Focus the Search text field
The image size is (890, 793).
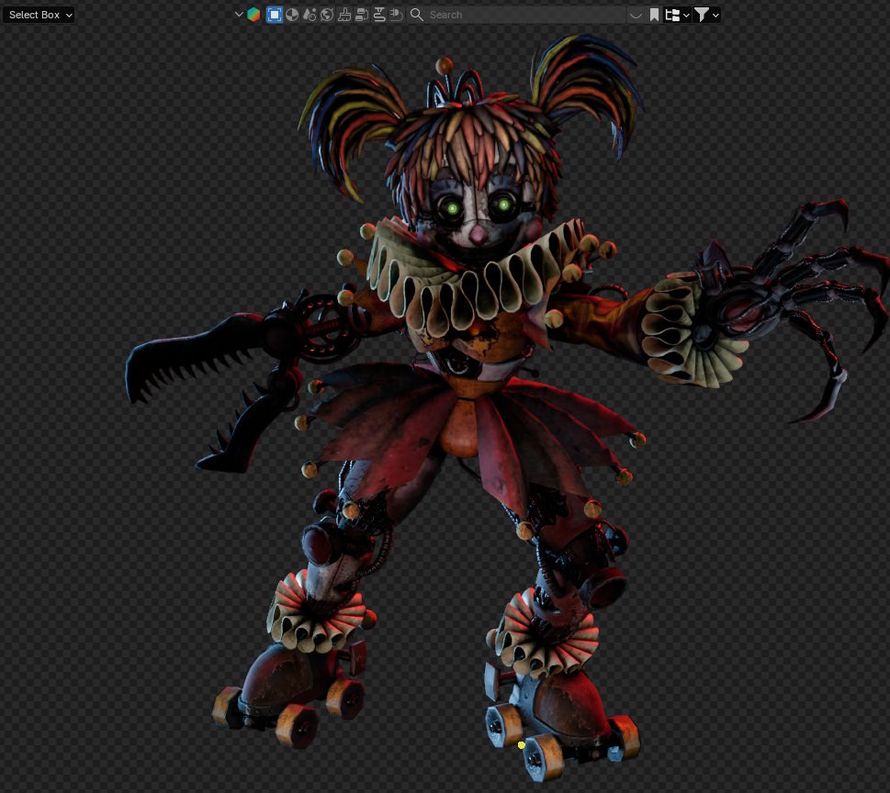[516, 15]
